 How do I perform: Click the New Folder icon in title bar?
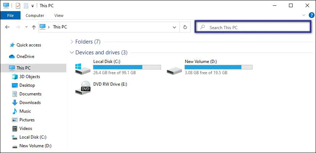(26, 6)
